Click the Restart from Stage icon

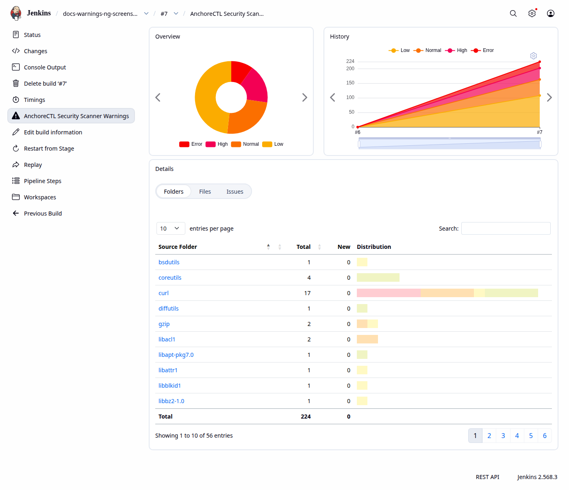click(x=16, y=148)
